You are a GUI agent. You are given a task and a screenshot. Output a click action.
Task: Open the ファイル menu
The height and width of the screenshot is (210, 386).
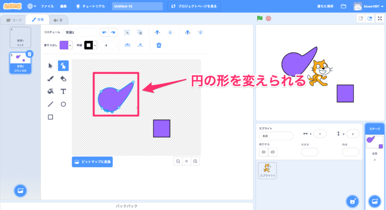coord(47,7)
